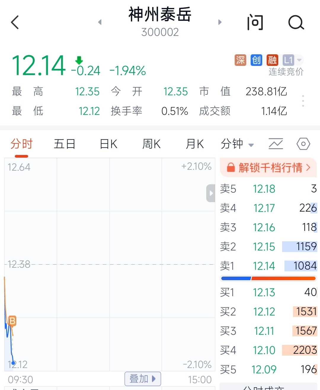This screenshot has width=320, height=390.
Task: Tap 解锁千档行情 unlock button
Action: tap(268, 167)
